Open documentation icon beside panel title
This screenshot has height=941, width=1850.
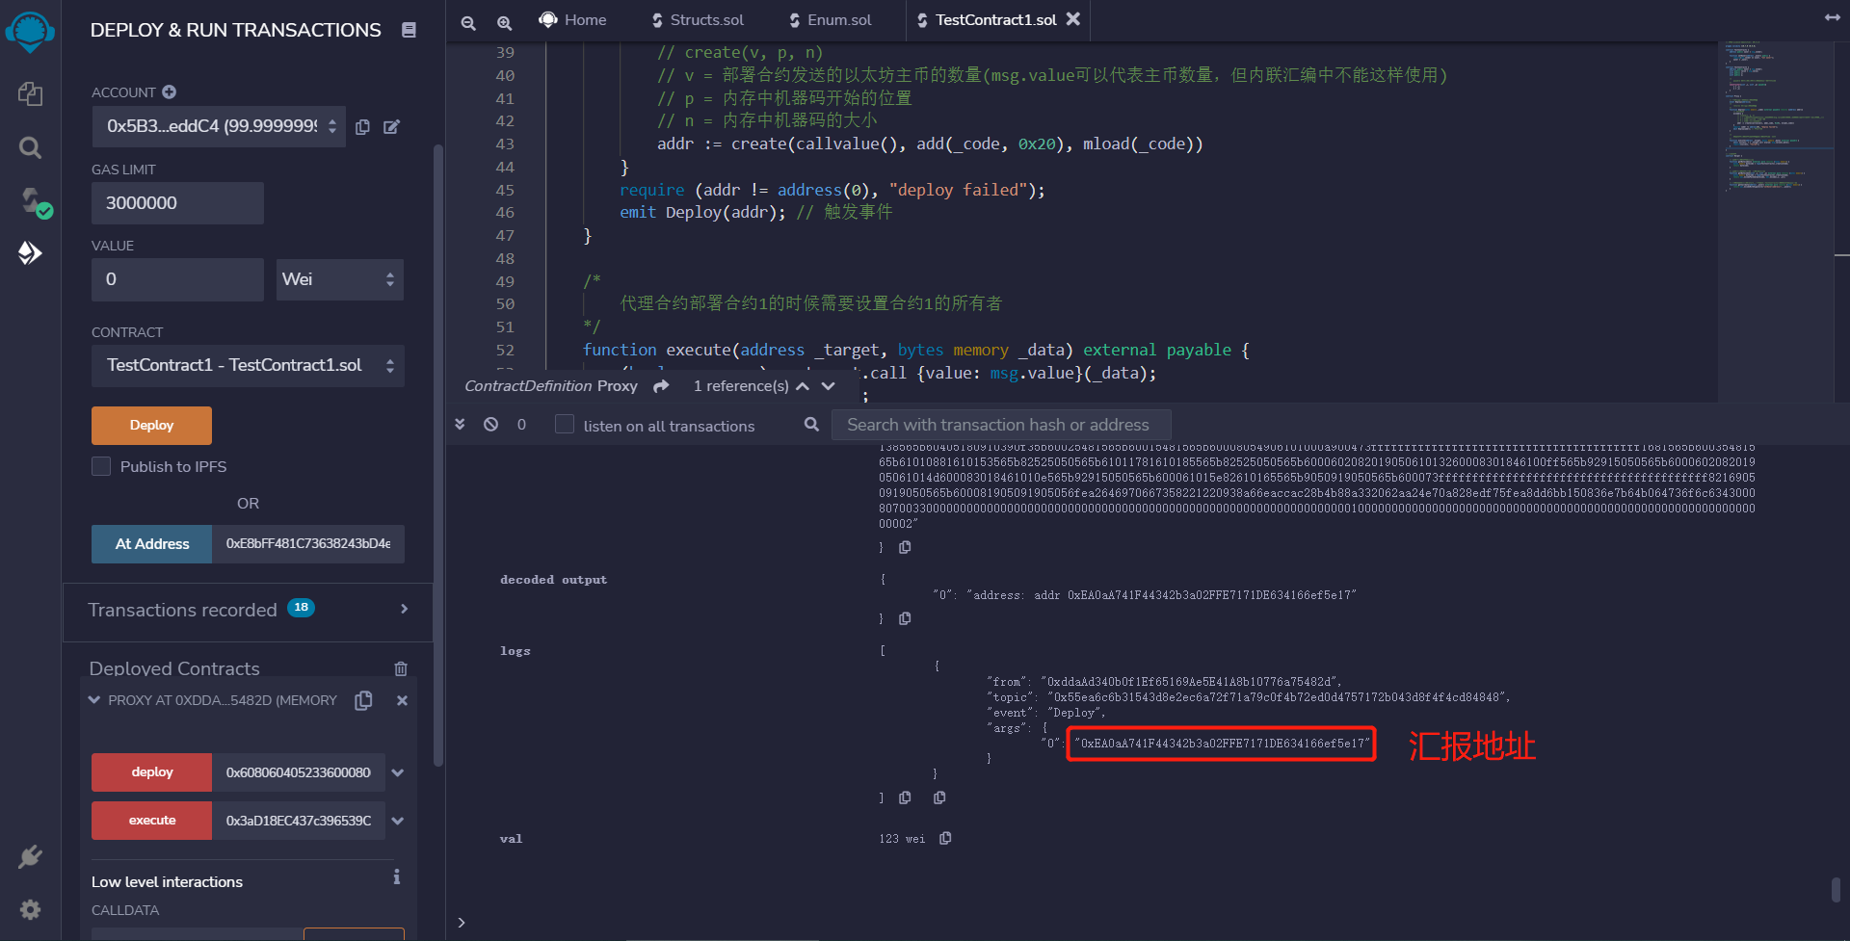[x=409, y=30]
